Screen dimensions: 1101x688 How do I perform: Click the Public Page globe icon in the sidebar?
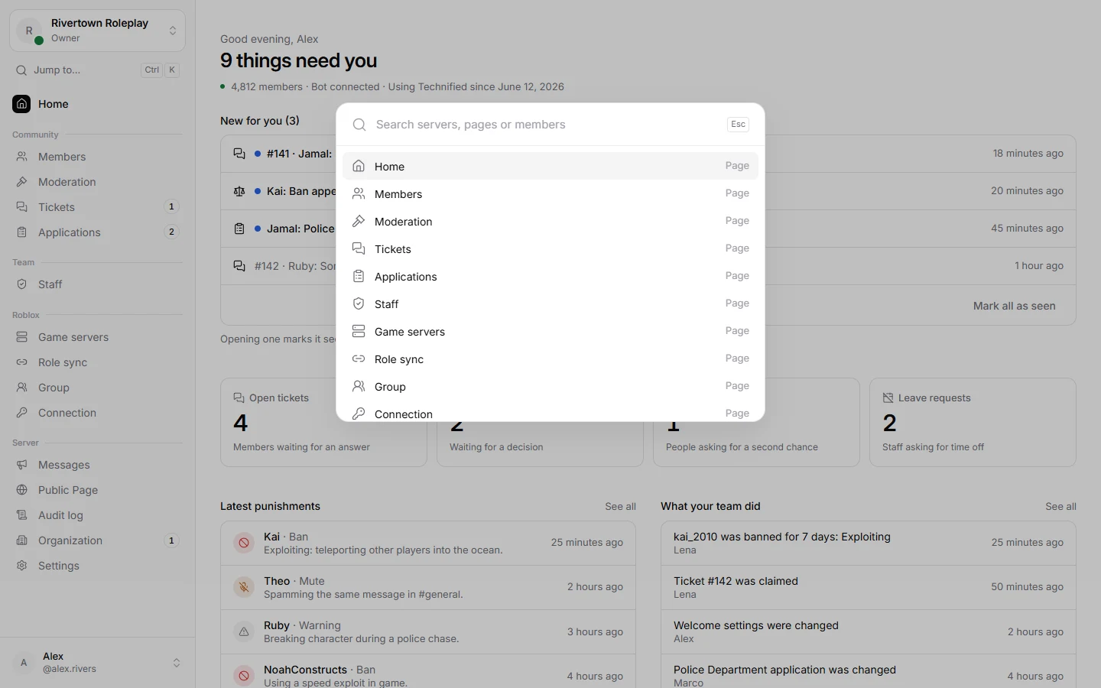tap(22, 490)
